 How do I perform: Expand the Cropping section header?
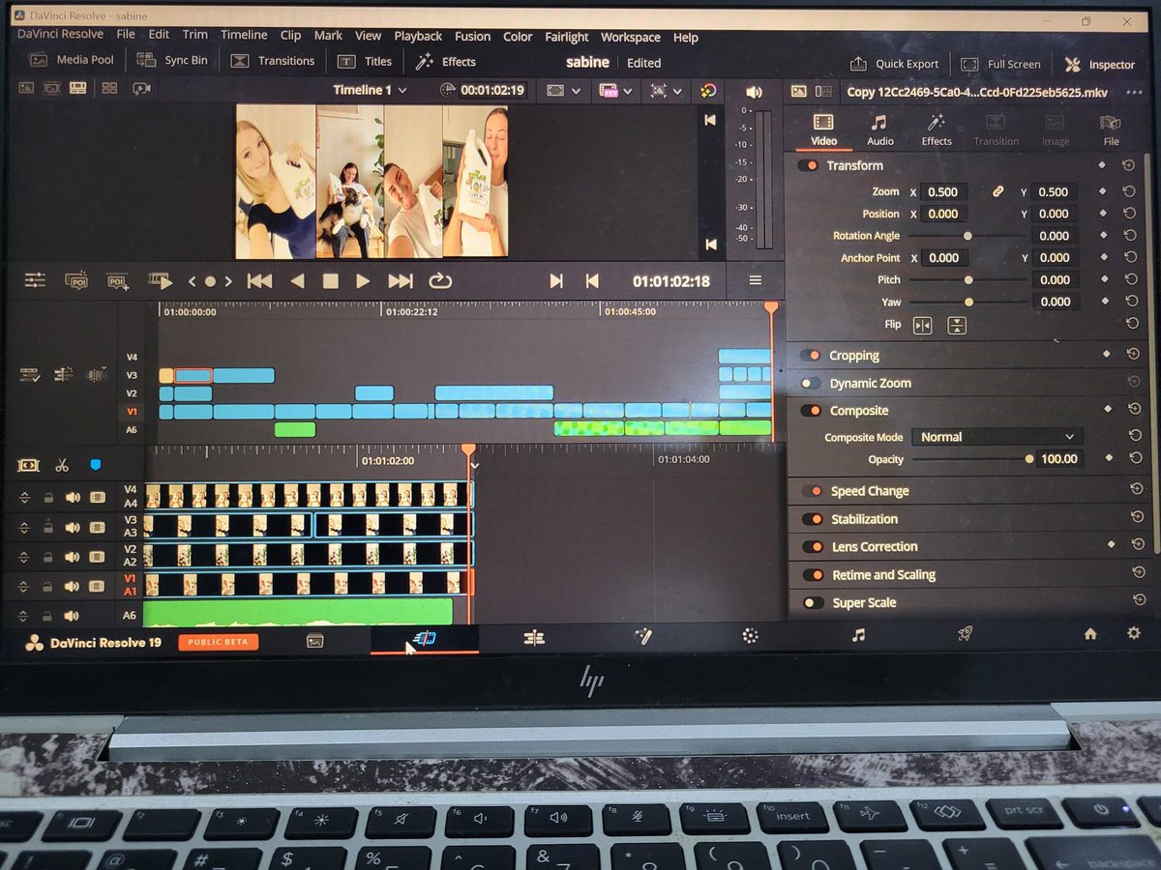854,356
